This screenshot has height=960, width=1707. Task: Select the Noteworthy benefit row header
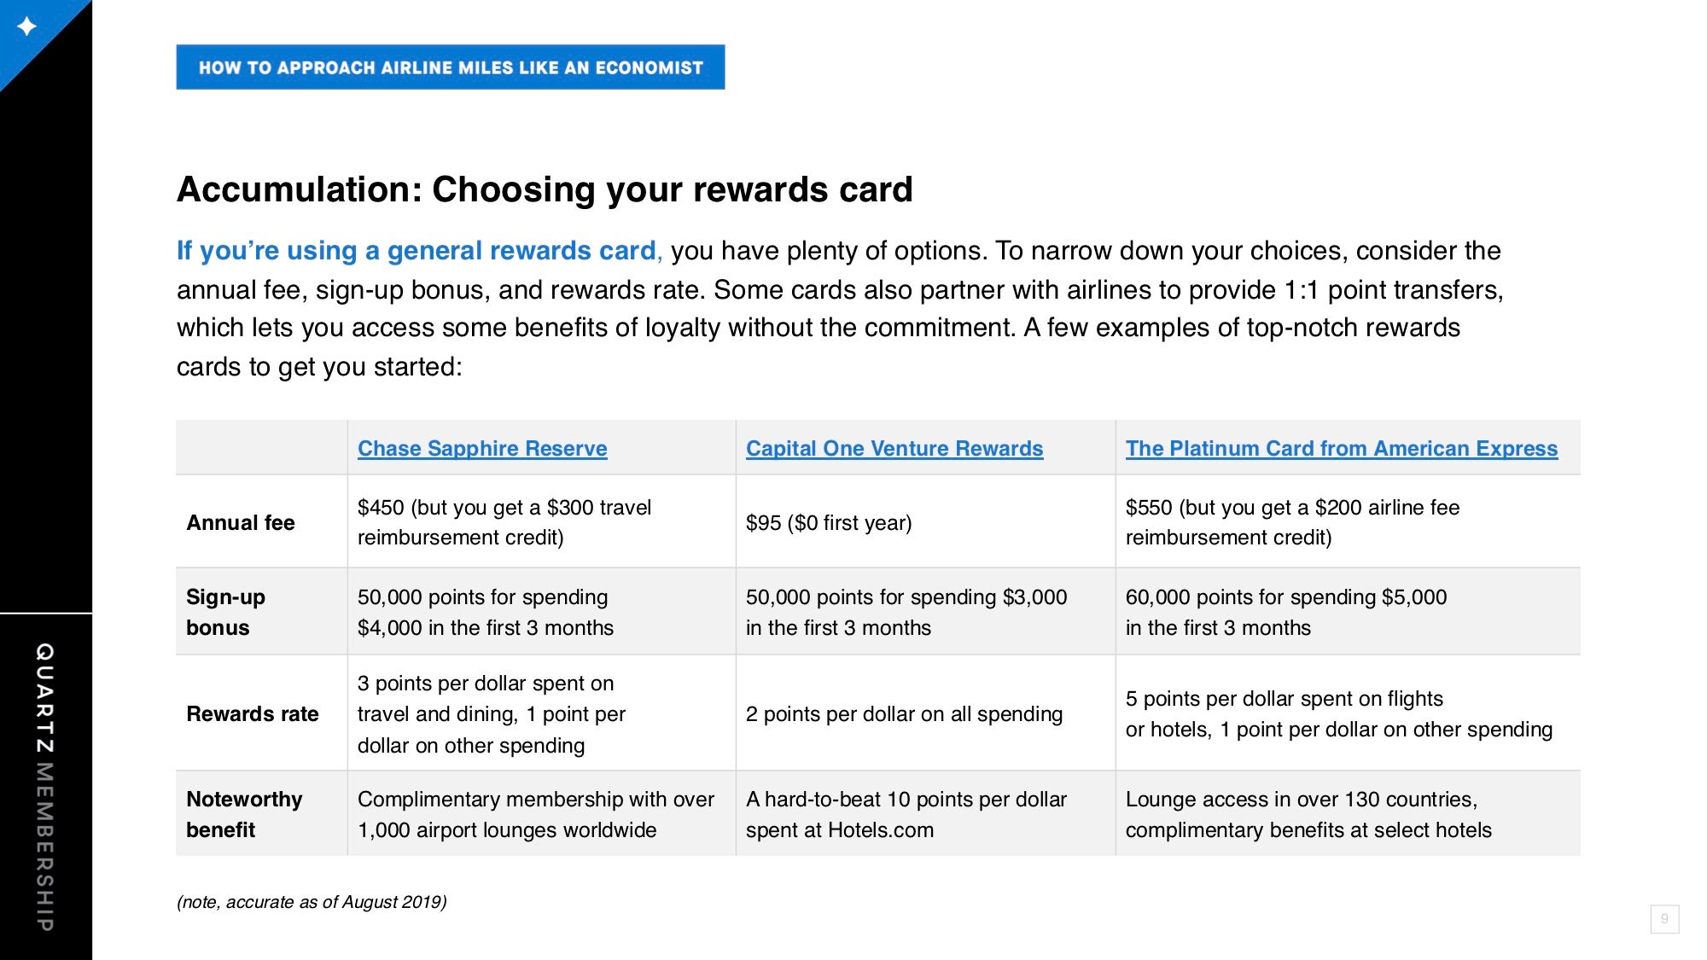tap(244, 814)
